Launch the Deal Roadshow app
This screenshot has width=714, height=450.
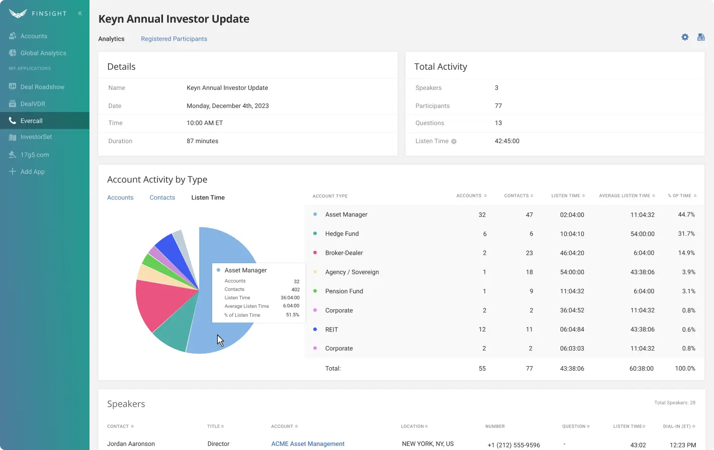click(x=42, y=87)
